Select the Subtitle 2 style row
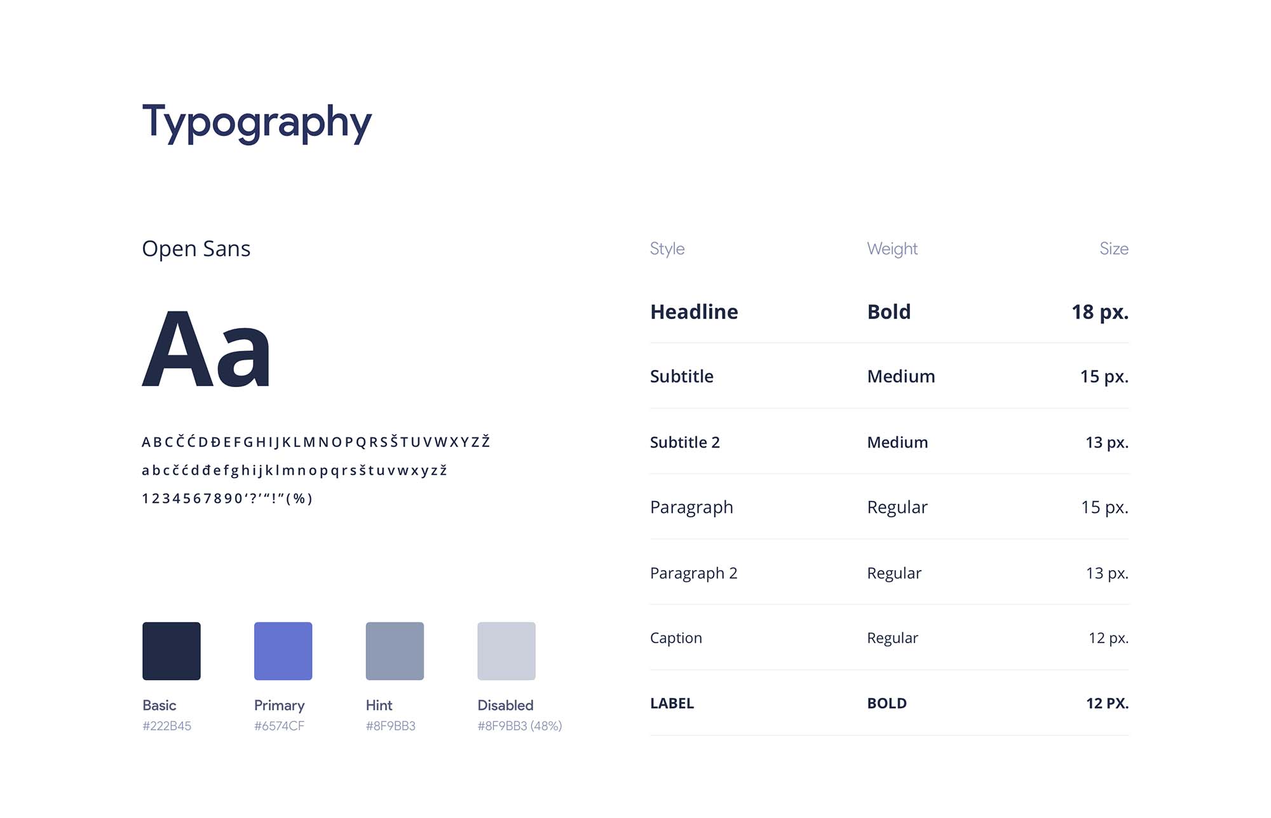 click(x=889, y=442)
